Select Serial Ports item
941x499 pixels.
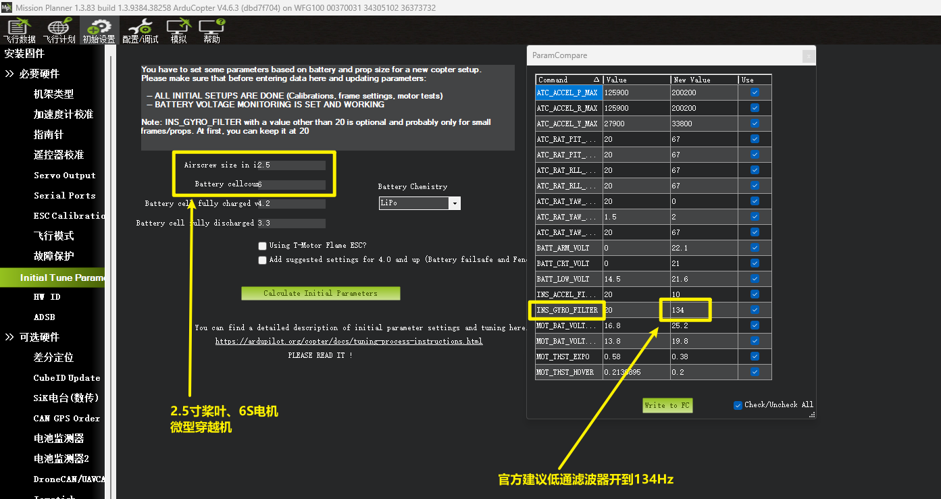65,195
